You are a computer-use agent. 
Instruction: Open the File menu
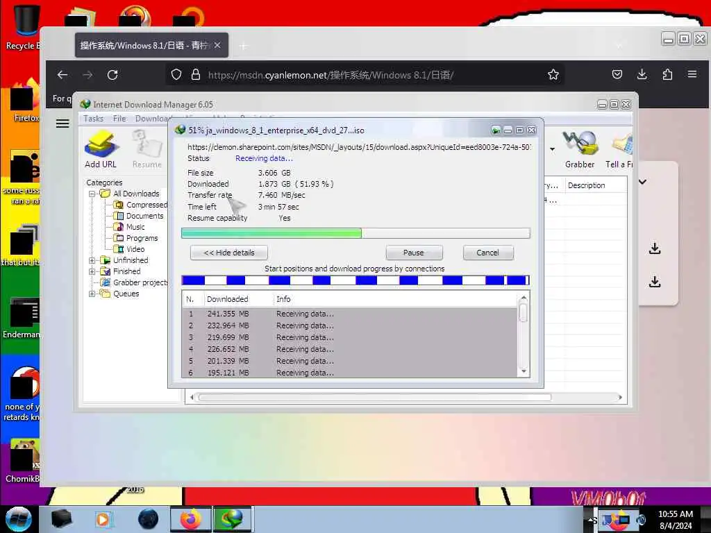[119, 118]
